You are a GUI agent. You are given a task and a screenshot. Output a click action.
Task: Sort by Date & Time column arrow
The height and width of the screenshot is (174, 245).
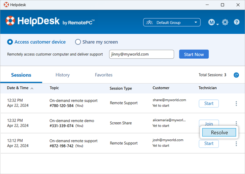(x=32, y=88)
